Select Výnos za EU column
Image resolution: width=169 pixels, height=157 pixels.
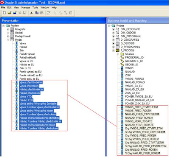(x=26, y=61)
